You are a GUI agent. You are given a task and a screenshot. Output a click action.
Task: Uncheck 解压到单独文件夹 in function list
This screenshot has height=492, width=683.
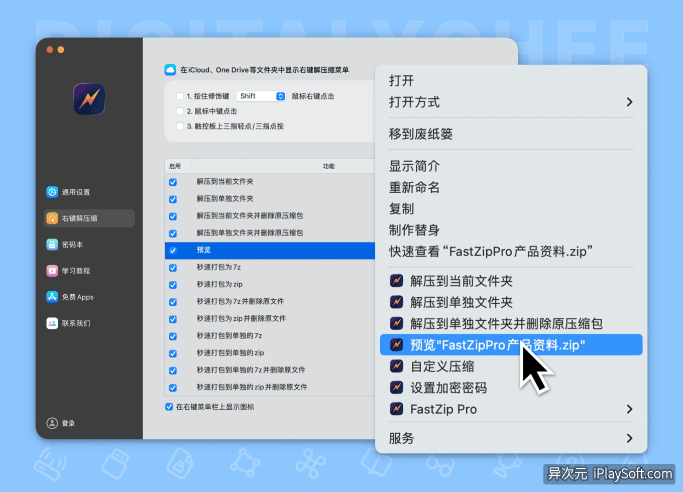tap(173, 199)
